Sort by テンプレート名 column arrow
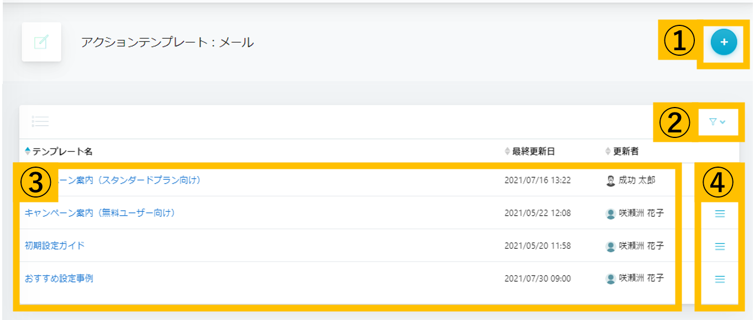 [x=28, y=151]
